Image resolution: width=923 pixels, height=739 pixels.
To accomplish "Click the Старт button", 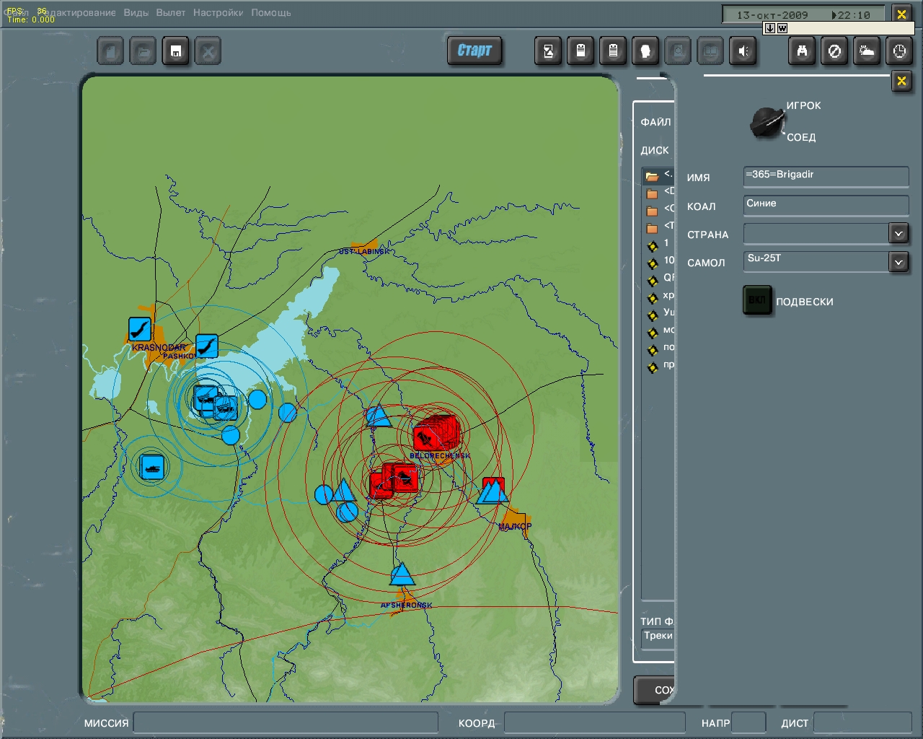I will (x=474, y=51).
